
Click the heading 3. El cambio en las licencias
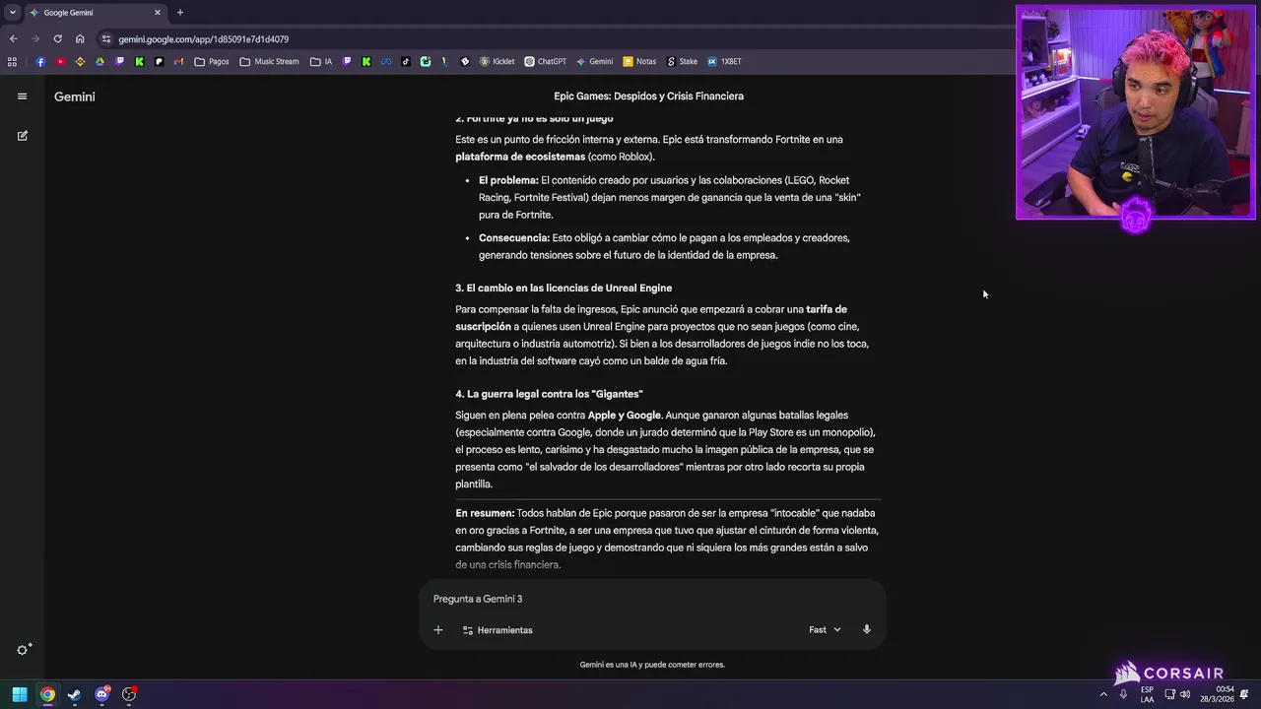point(564,288)
